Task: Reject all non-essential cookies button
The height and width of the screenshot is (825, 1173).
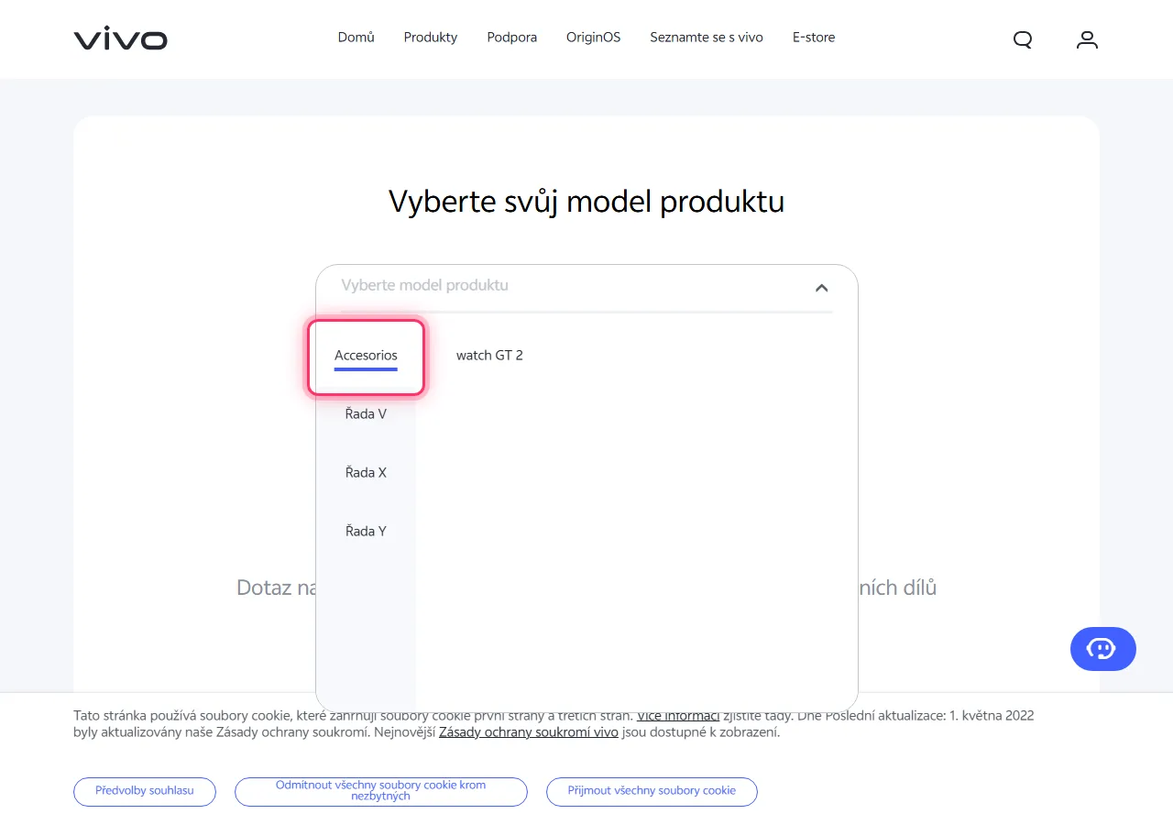Action: pos(381,791)
